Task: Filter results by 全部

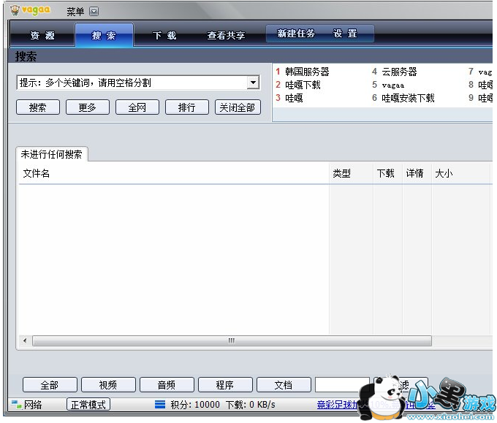Action: pyautogui.click(x=50, y=385)
